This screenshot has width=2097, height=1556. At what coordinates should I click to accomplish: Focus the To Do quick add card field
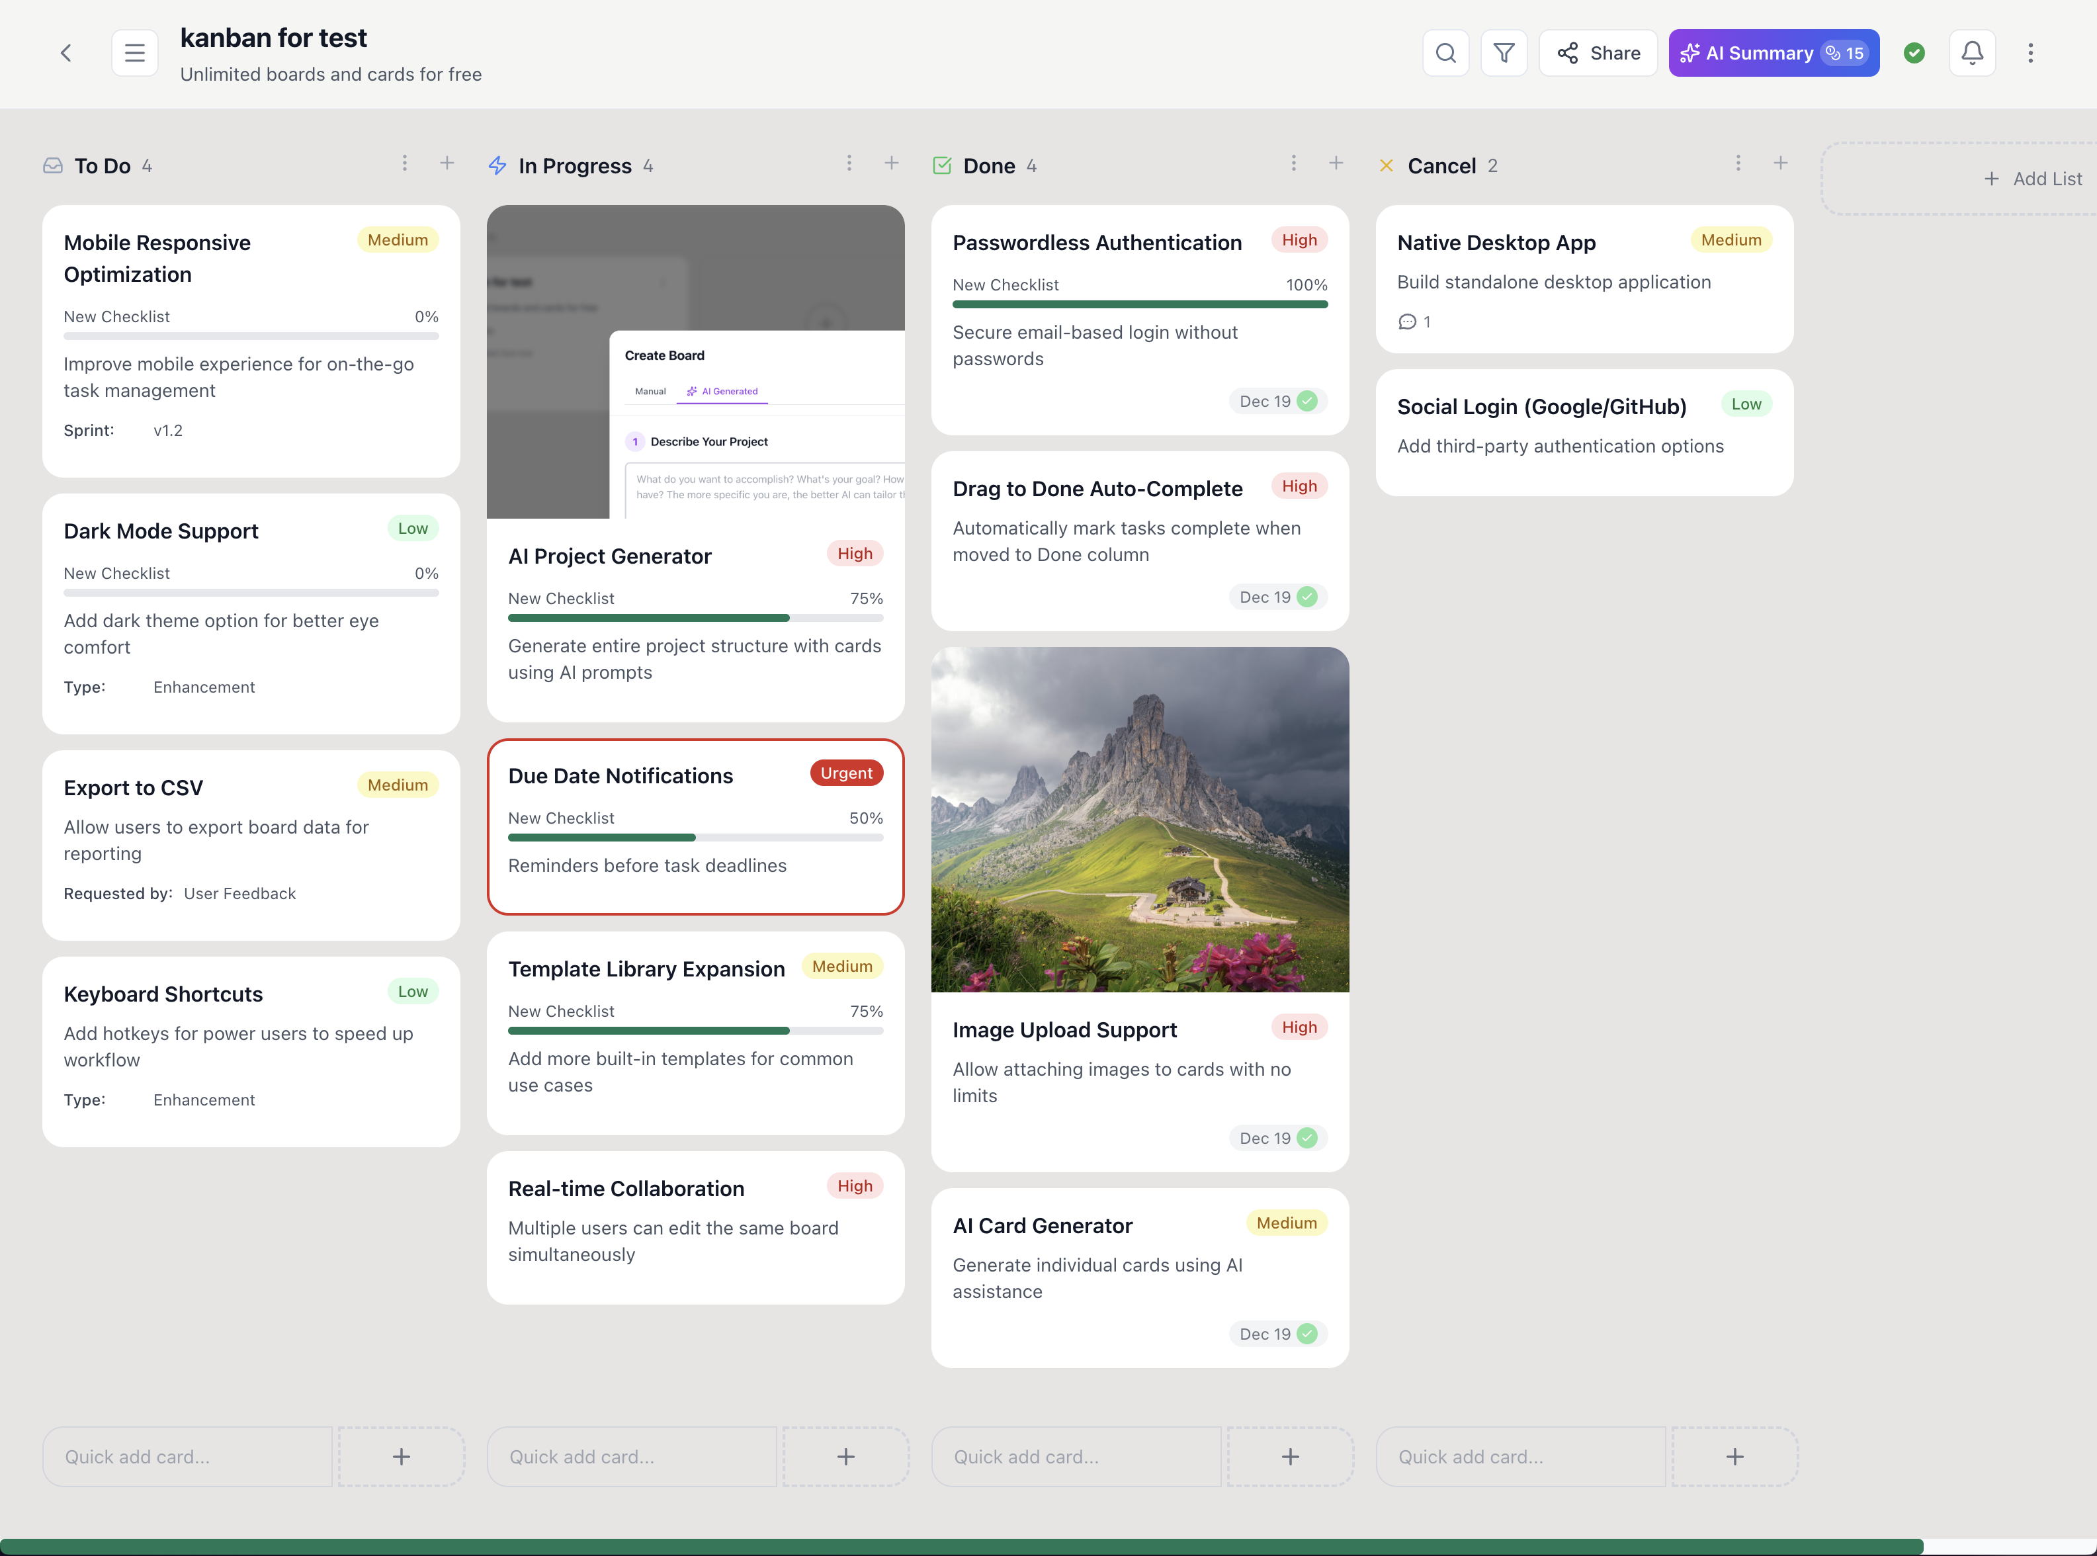(187, 1456)
